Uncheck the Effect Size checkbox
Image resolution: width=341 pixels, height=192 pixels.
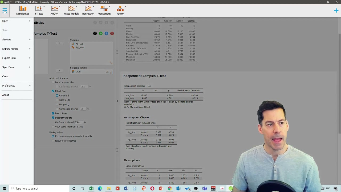53,91
